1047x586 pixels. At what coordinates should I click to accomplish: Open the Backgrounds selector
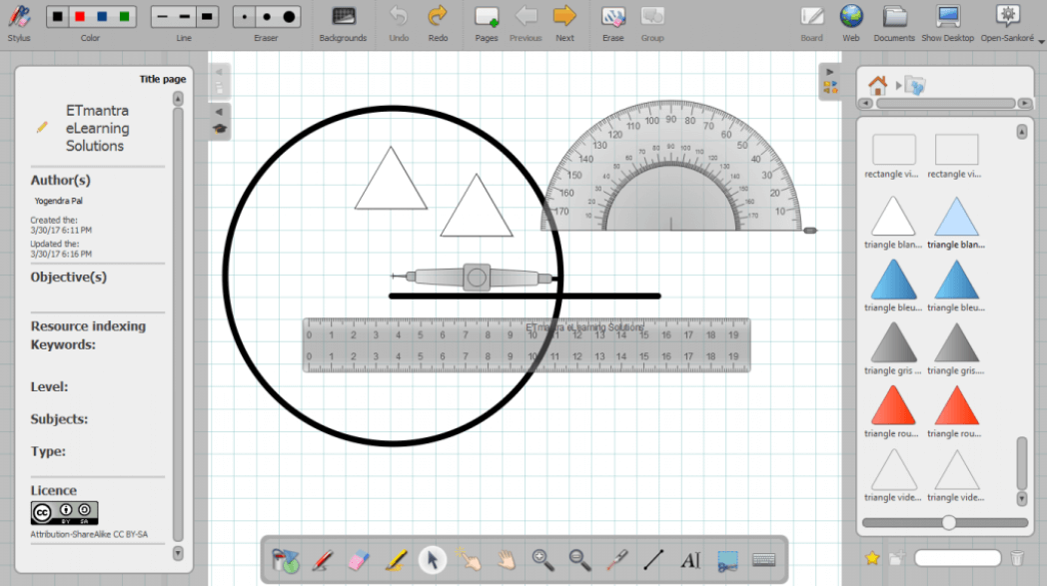click(344, 23)
